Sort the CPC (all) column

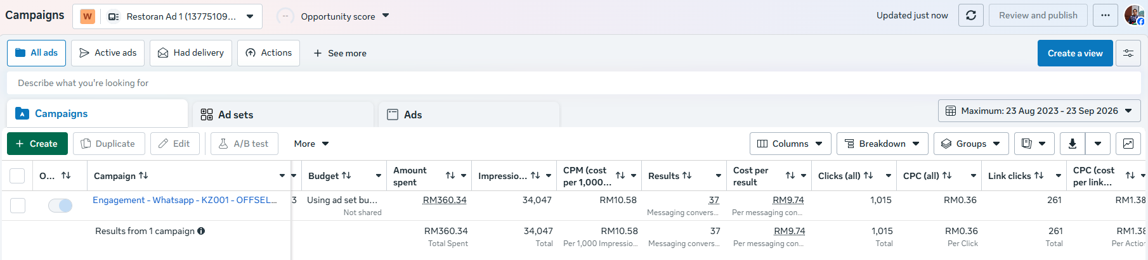click(947, 176)
